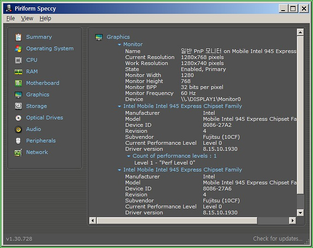The width and height of the screenshot is (313, 248).
Task: Open the Optical Drives section
Action: [45, 118]
